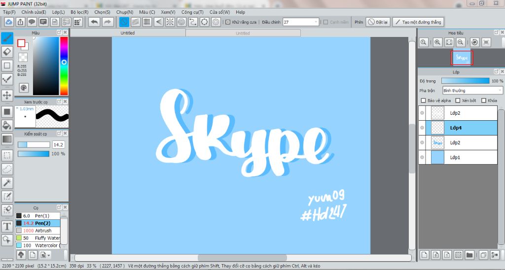The image size is (505, 270).
Task: Enable the parallel lines snap guide
Action: 136,22
